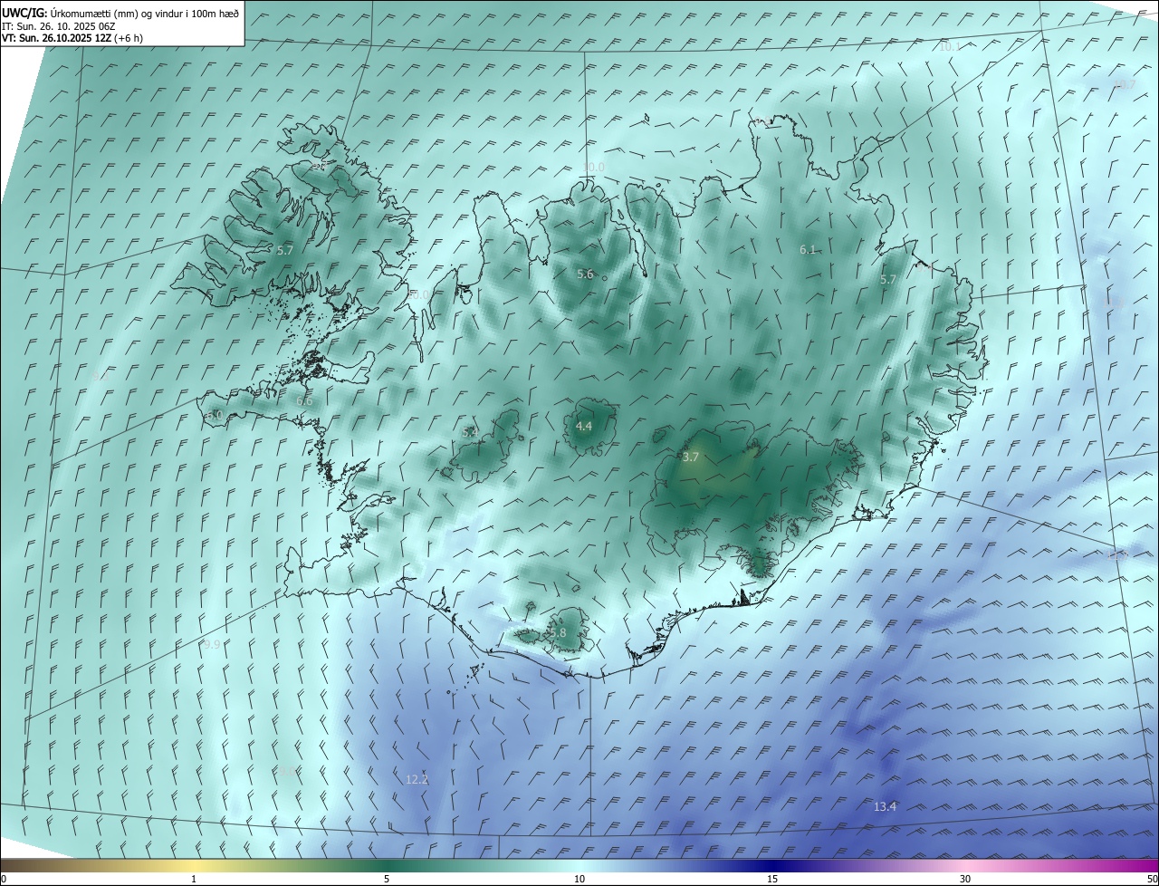
Task: Click the 3.7 value label
Action: [x=691, y=457]
